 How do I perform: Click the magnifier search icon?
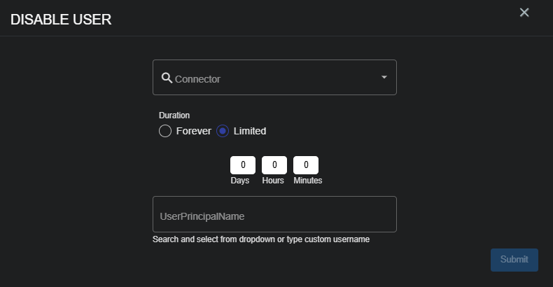pos(167,78)
